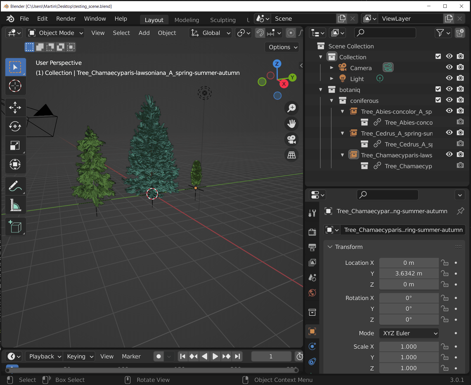Edit the Location Y value field
Viewport: 471px width, 385px height.
point(409,274)
